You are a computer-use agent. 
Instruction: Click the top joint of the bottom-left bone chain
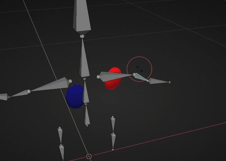[x=60, y=128]
